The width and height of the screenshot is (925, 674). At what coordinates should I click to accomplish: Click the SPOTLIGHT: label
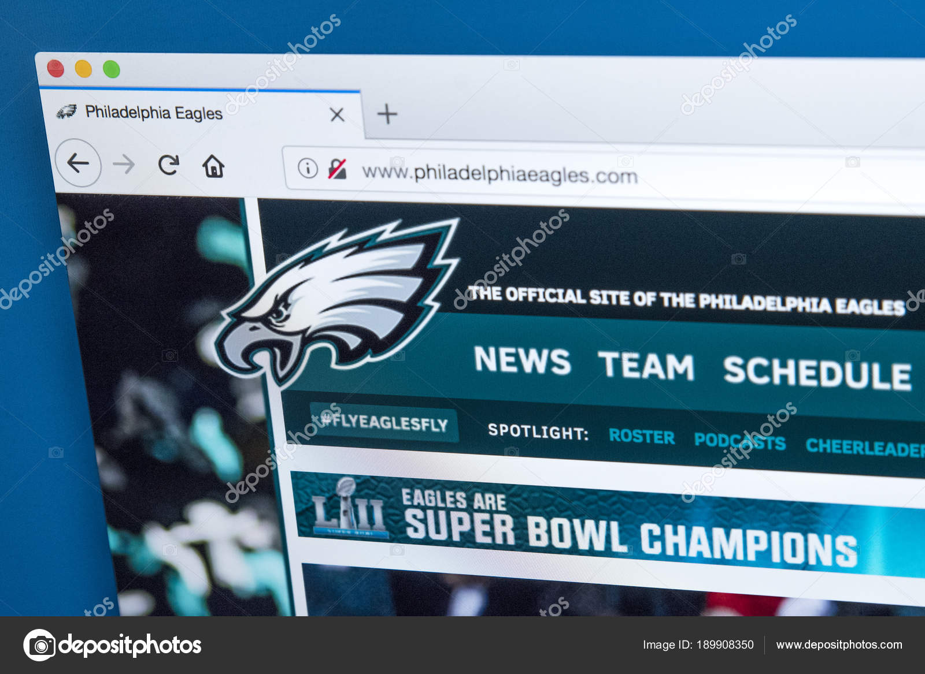(538, 431)
